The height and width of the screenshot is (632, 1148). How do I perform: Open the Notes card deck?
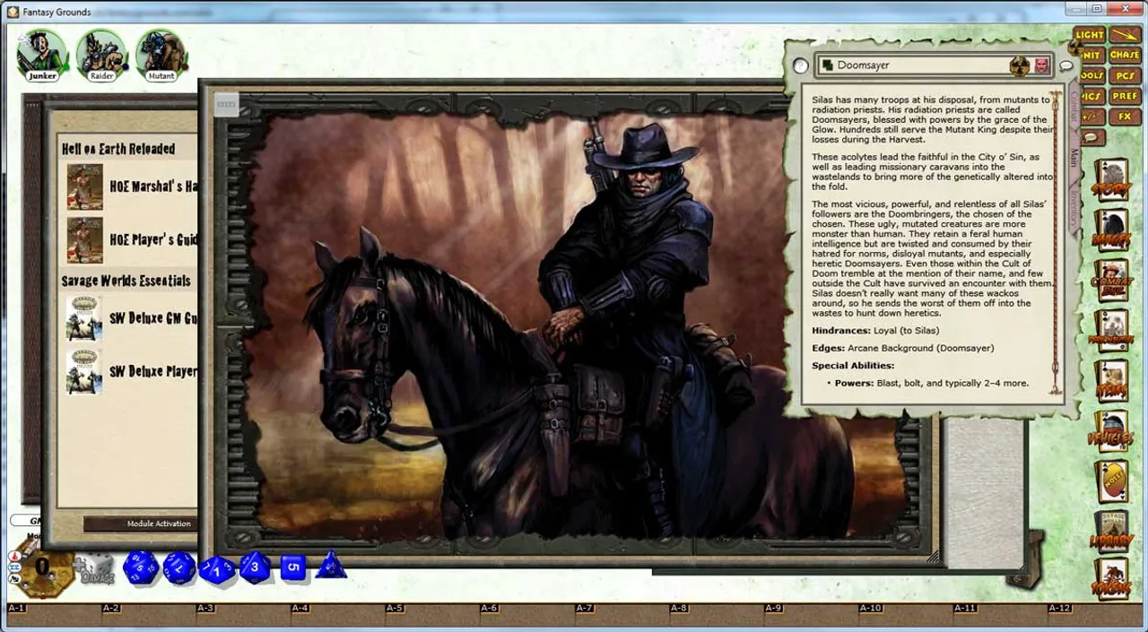pyautogui.click(x=1112, y=481)
